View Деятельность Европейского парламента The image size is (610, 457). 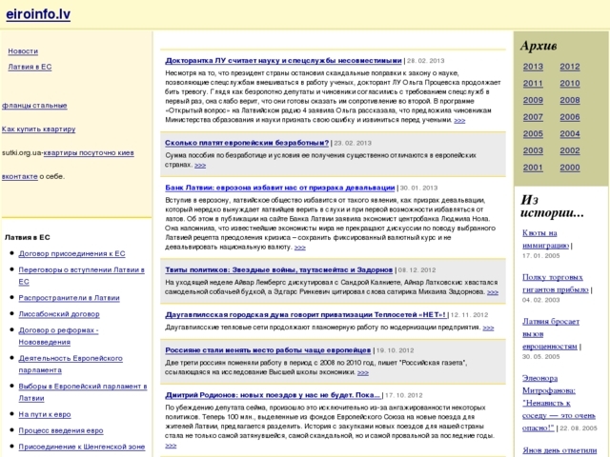(71, 364)
